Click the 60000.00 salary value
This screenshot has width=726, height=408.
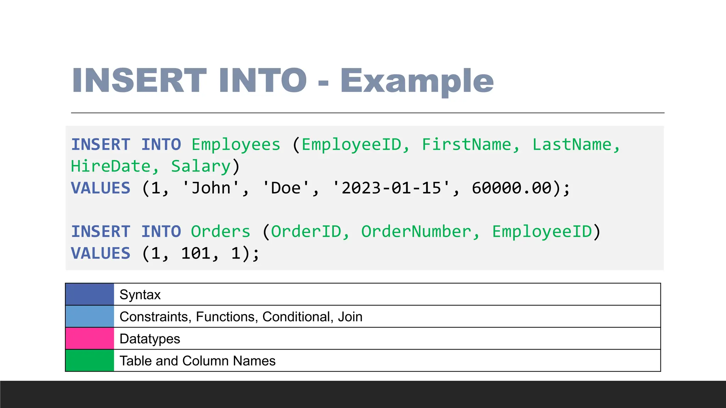(x=512, y=188)
